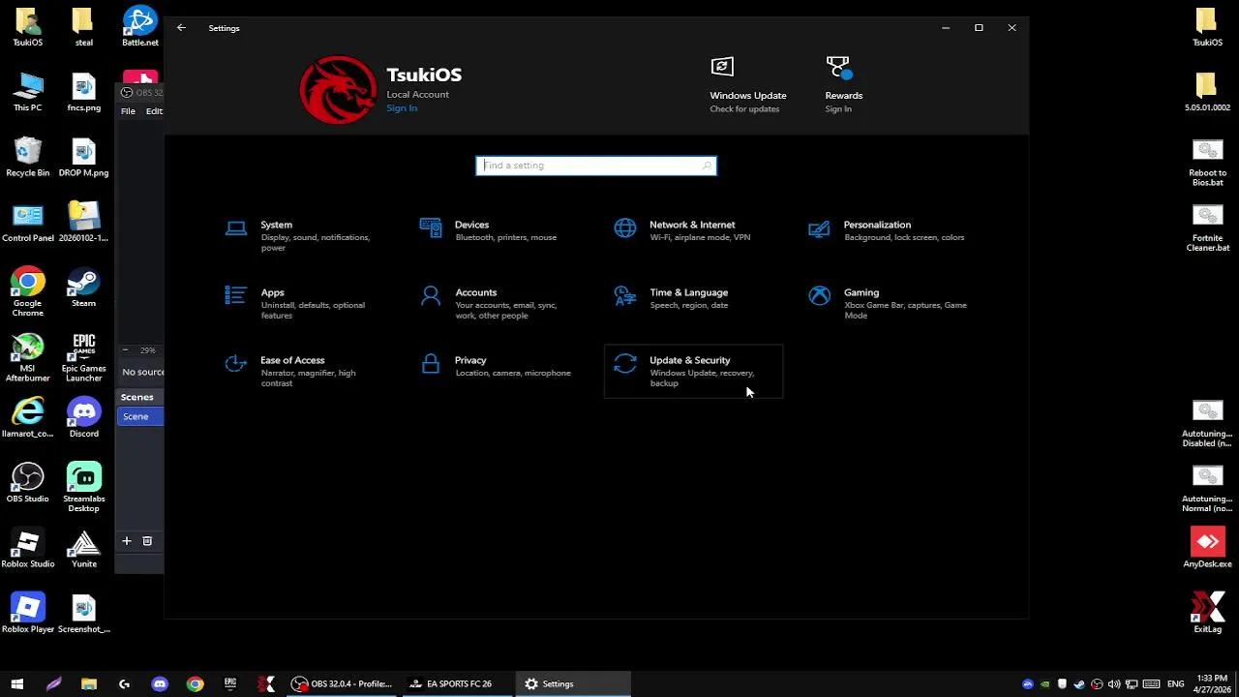
Task: Click the 'DROP M.png' desktop file
Action: (x=83, y=157)
